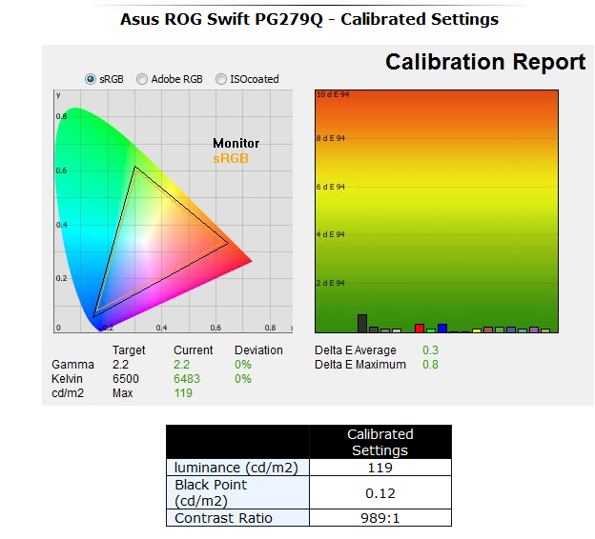Screen dimensions: 595x539
Task: Select the sRGB radio button
Action: click(x=91, y=79)
